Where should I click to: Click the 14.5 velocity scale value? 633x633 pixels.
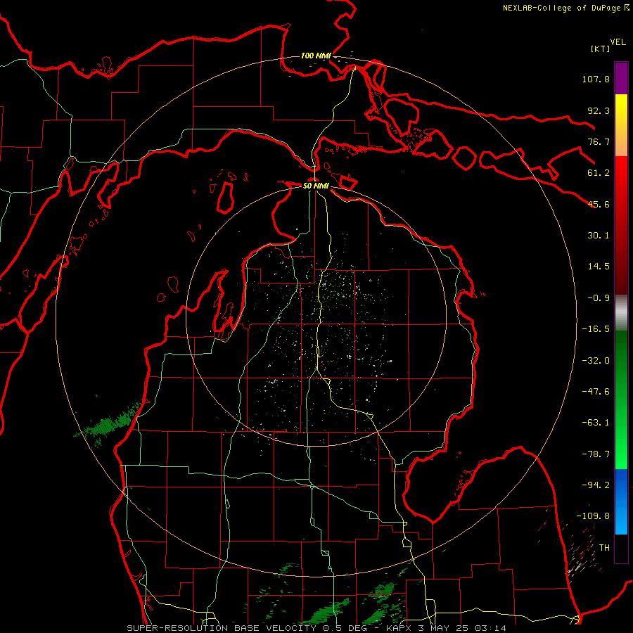coord(599,267)
